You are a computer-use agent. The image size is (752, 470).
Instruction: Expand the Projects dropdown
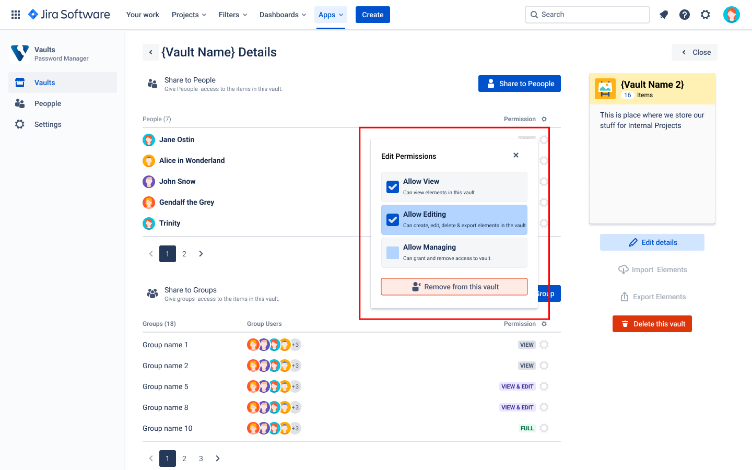[189, 15]
